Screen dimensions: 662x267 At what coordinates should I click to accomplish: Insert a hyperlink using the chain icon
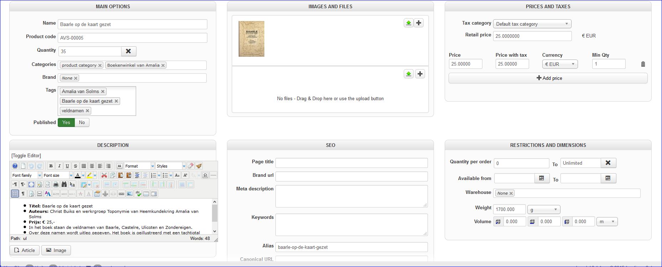pyautogui.click(x=121, y=194)
